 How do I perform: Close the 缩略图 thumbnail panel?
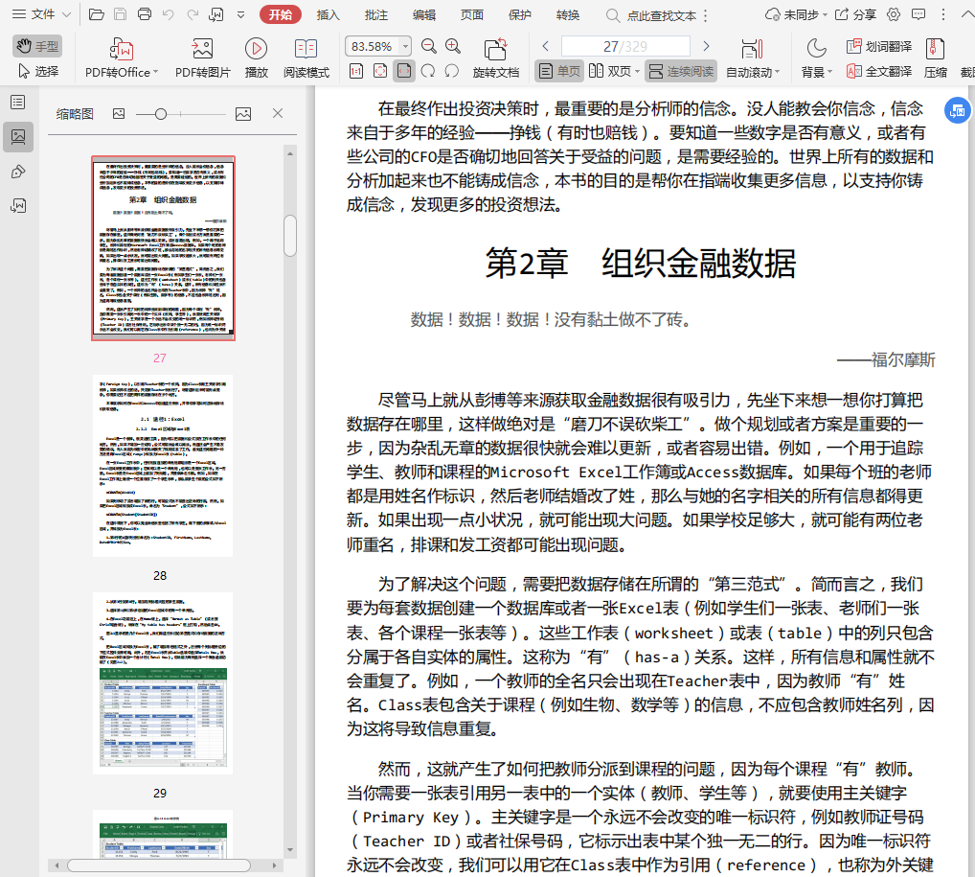coord(278,113)
